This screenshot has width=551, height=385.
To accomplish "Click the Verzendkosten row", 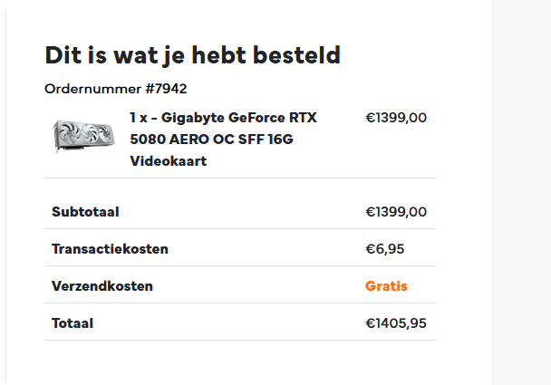I will pyautogui.click(x=240, y=286).
